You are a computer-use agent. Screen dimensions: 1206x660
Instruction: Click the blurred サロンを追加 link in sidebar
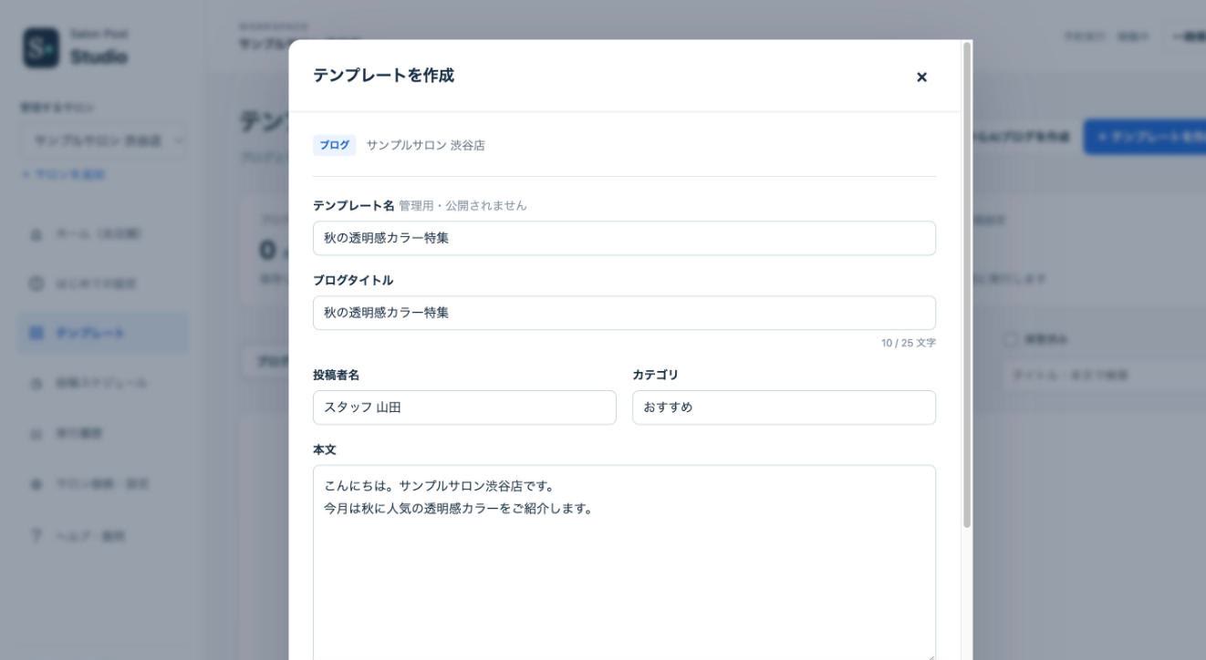click(x=63, y=174)
